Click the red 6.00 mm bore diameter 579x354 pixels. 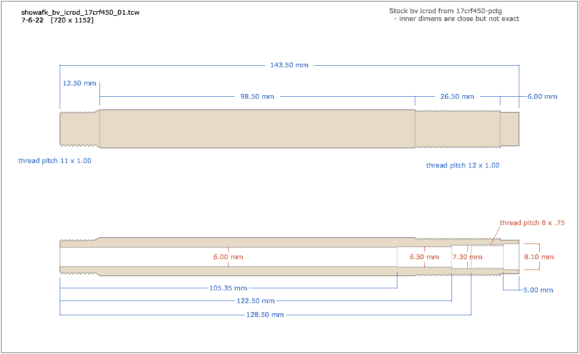(228, 257)
